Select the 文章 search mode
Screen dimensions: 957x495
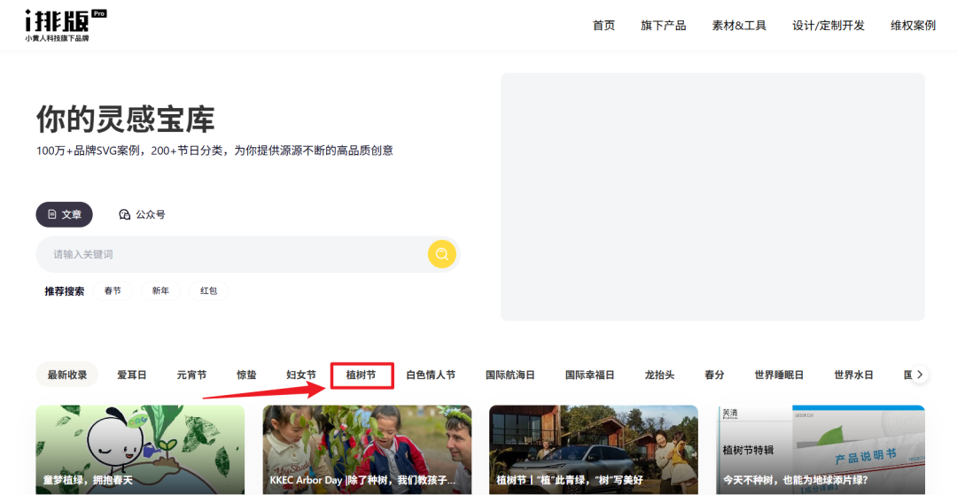pos(64,214)
